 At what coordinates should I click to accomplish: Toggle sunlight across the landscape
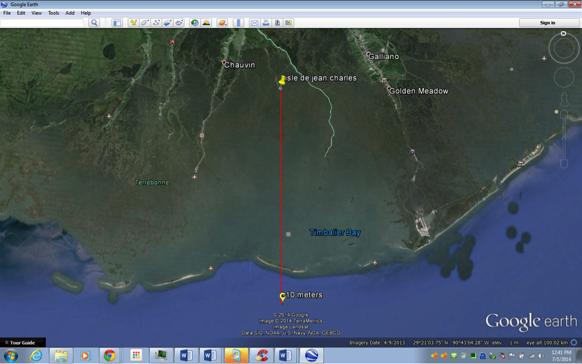207,23
